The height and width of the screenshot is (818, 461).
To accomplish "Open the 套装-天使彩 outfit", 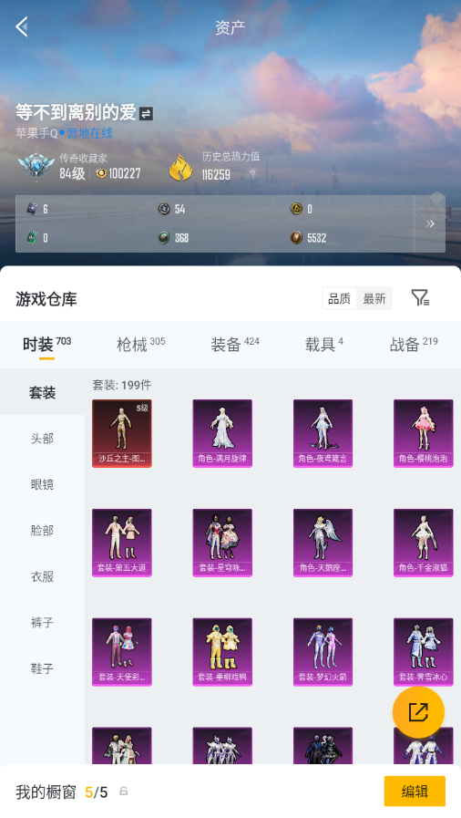I will coord(122,652).
